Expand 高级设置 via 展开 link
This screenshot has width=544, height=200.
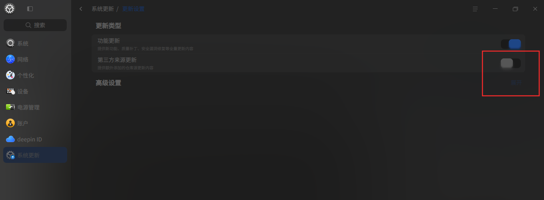coord(516,83)
